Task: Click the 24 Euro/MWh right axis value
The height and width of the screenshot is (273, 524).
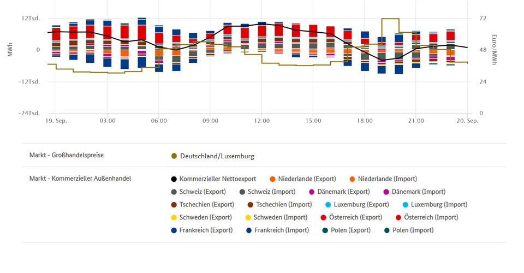Action: coord(483,82)
